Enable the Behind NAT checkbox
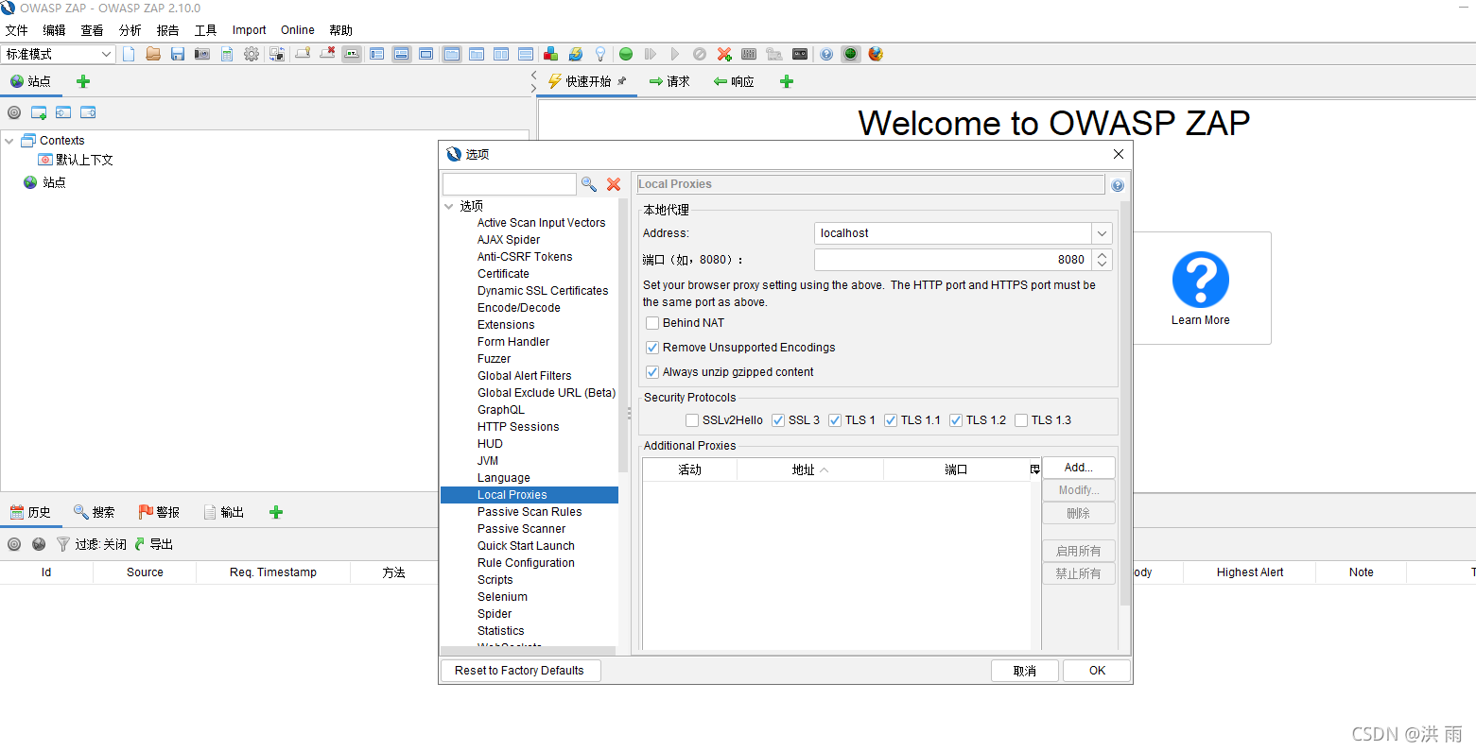Viewport: 1476px width, 751px height. pyautogui.click(x=652, y=323)
